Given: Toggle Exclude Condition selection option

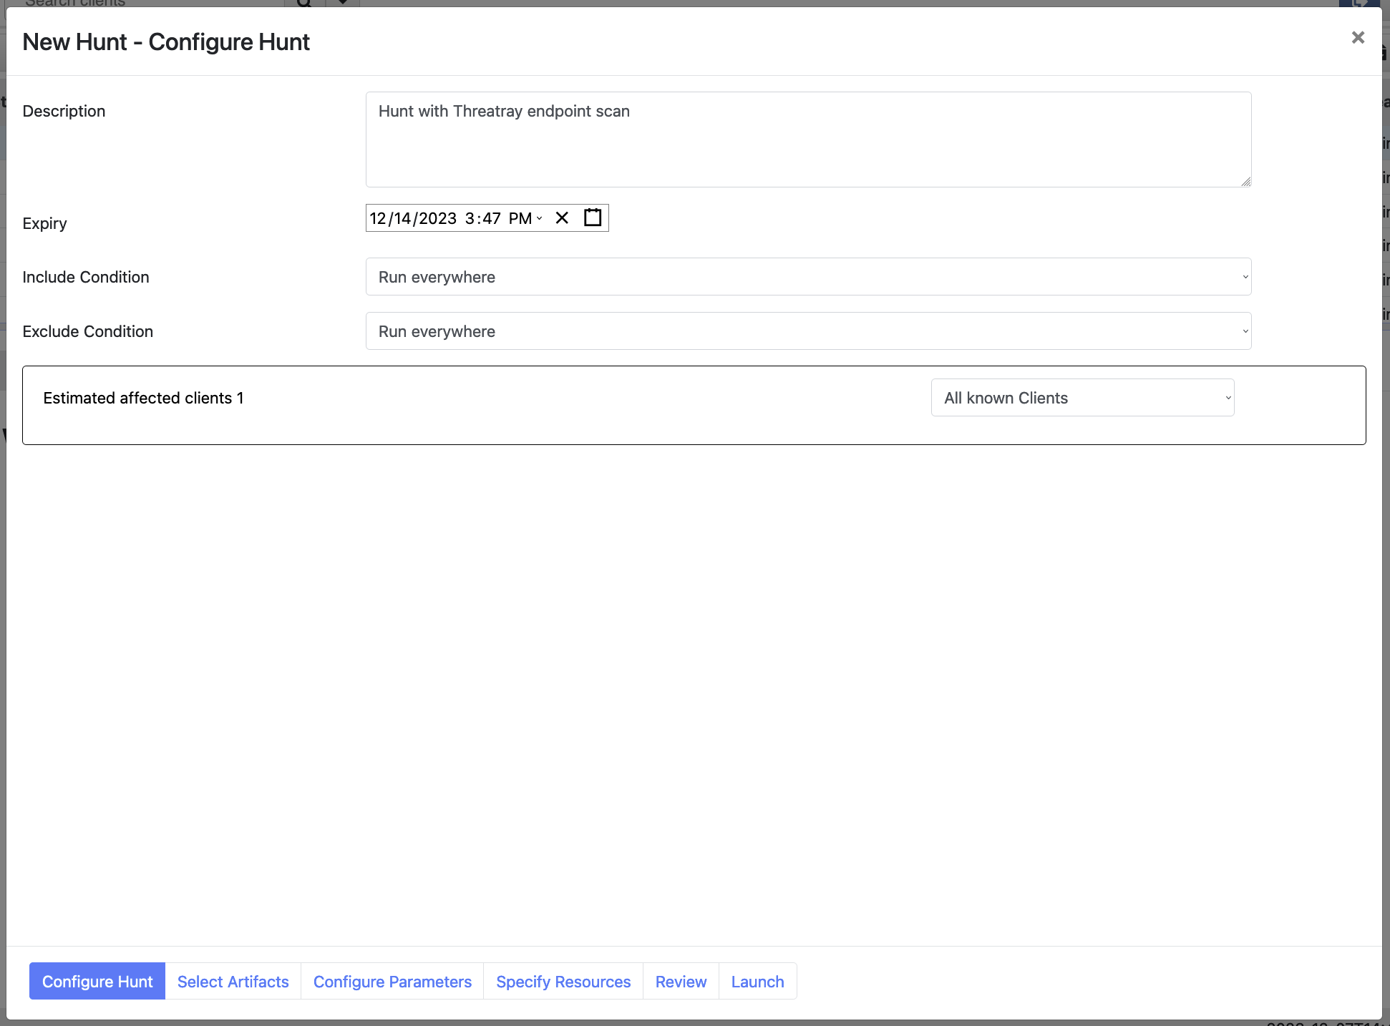Looking at the screenshot, I should click(x=1240, y=330).
